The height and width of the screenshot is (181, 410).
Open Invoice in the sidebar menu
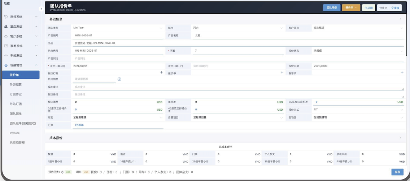(15, 133)
